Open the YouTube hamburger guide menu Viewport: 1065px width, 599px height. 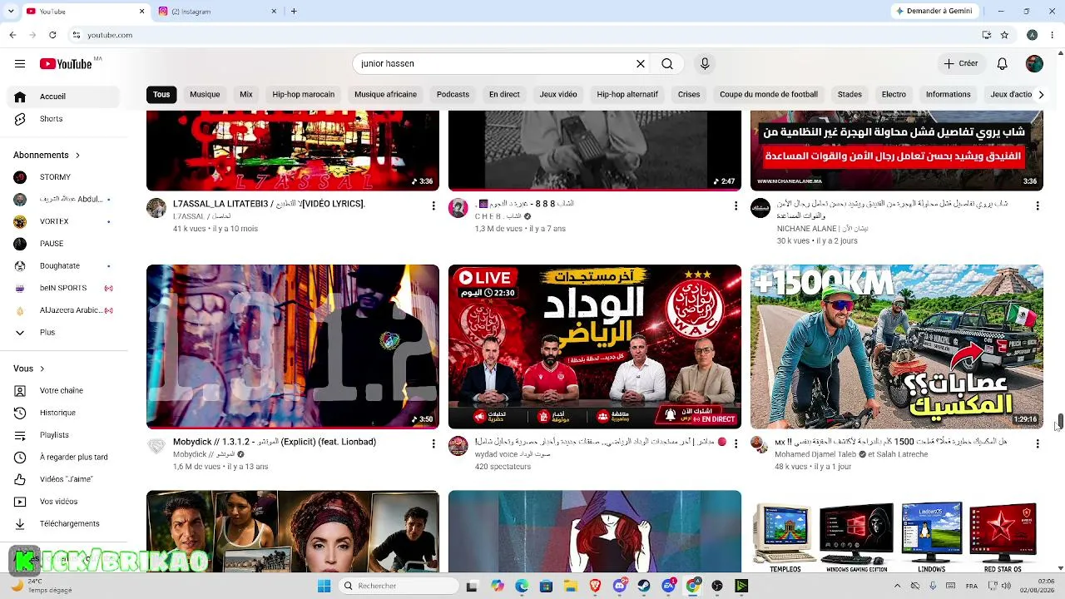pos(20,64)
